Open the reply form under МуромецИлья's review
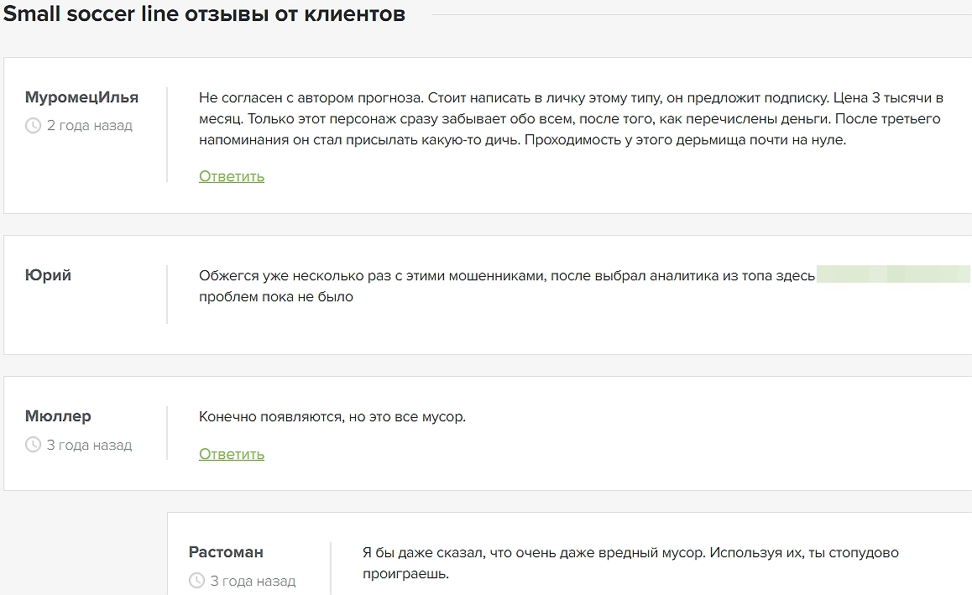 point(231,176)
